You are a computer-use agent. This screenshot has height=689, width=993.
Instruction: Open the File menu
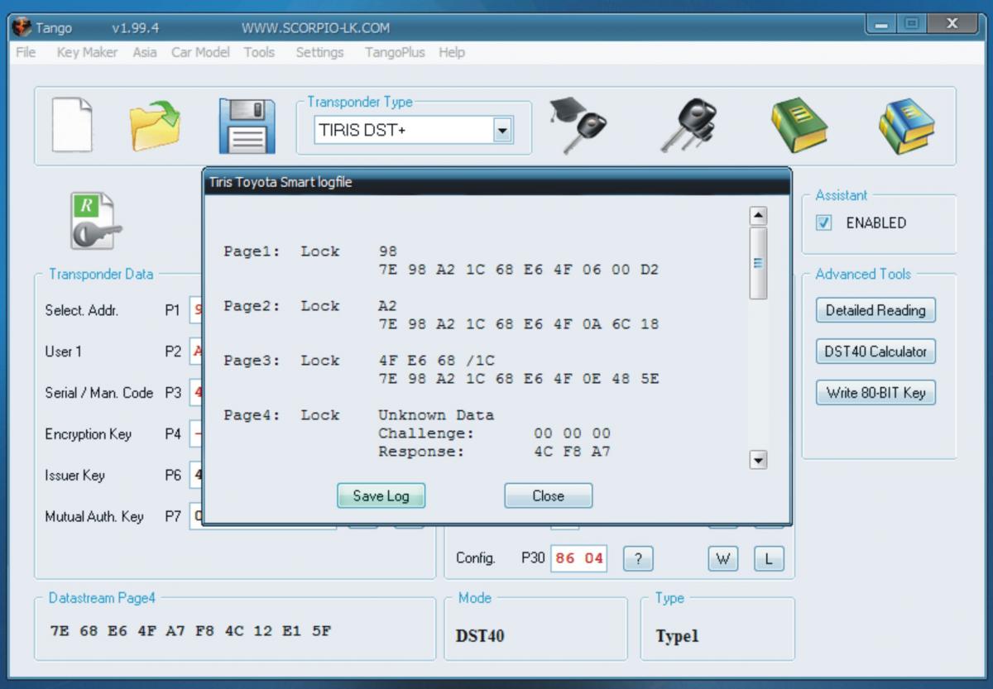pos(26,52)
